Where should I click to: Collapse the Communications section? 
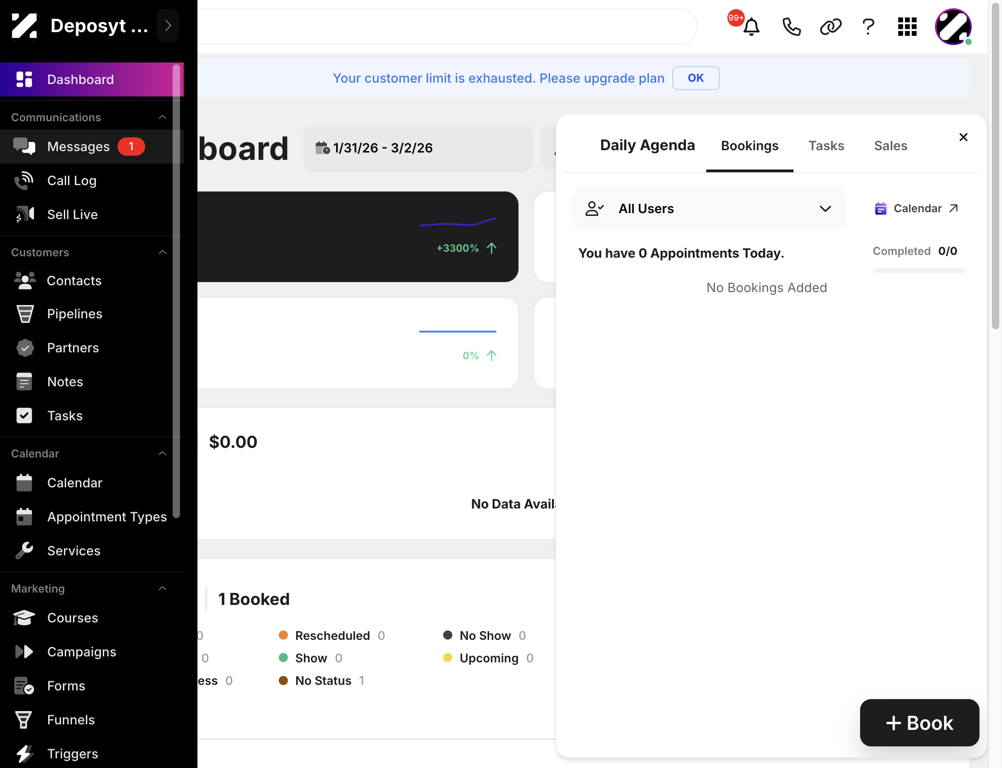[163, 117]
